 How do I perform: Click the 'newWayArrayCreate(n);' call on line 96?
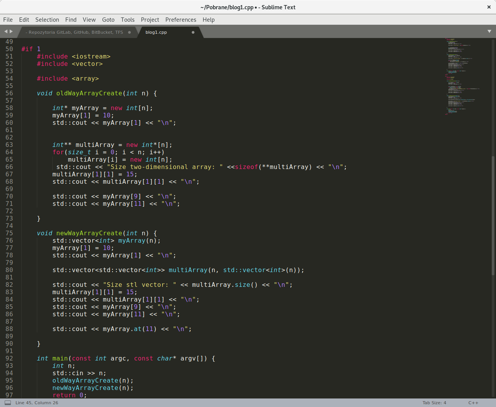93,388
